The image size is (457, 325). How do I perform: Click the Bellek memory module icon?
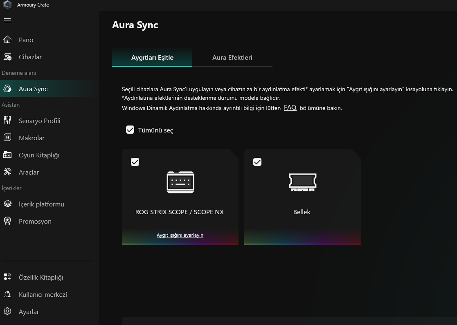click(x=302, y=182)
